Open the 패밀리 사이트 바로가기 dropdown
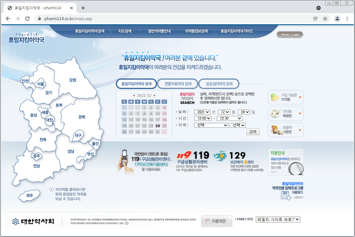The image size is (355, 237). 278,219
